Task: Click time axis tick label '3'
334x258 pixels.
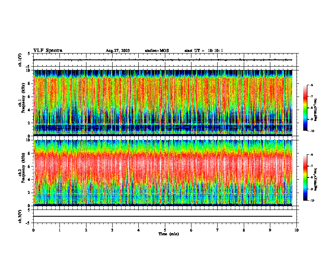Action: click(112, 230)
